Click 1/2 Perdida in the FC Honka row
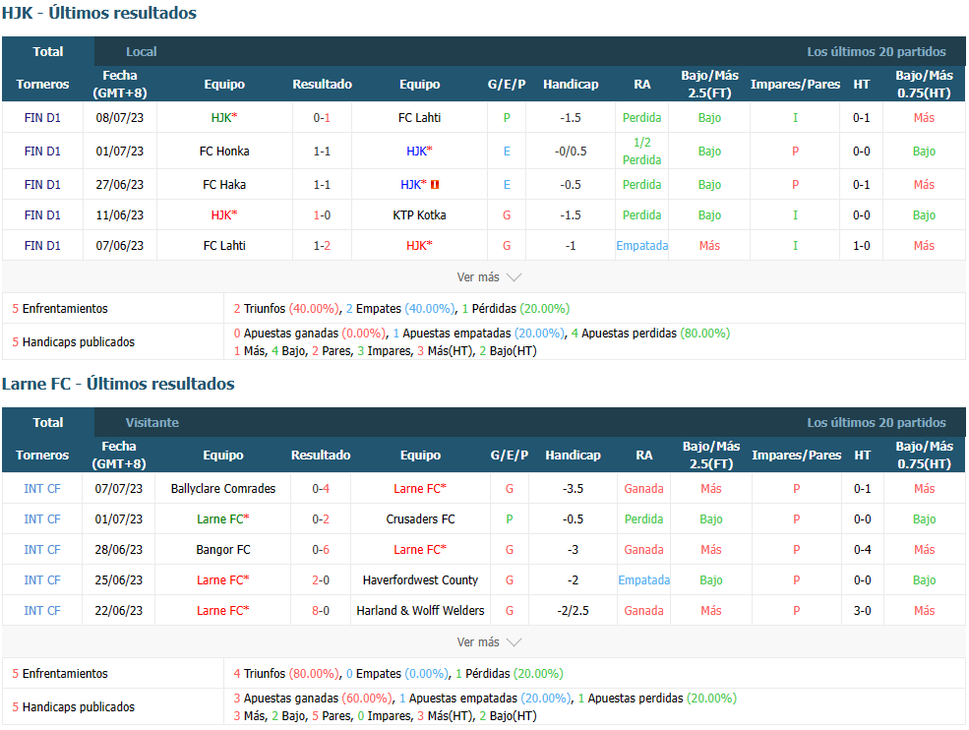The width and height of the screenshot is (969, 730). click(x=642, y=152)
